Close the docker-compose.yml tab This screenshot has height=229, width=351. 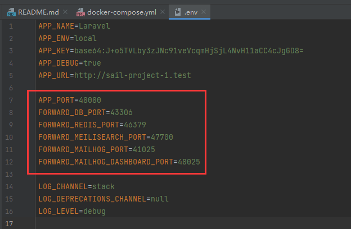pyautogui.click(x=163, y=12)
